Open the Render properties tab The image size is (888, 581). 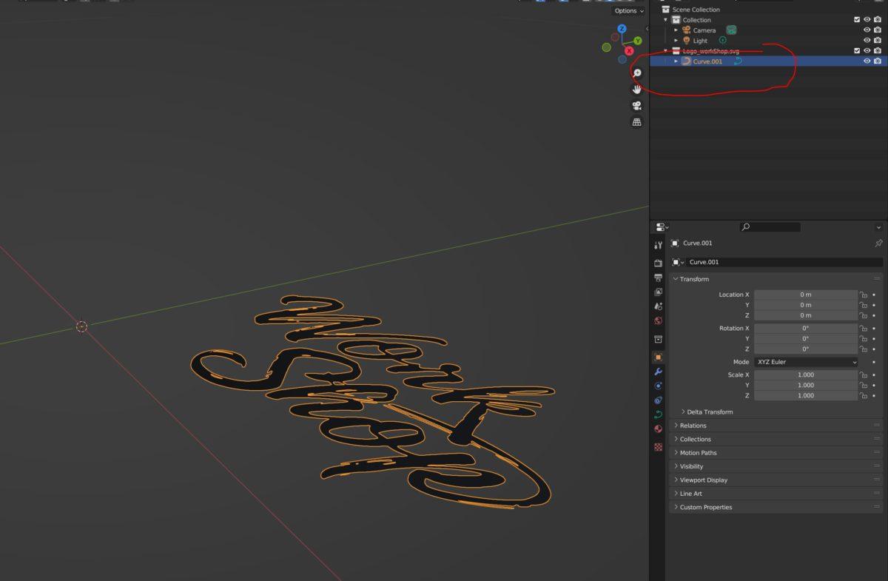[x=658, y=263]
